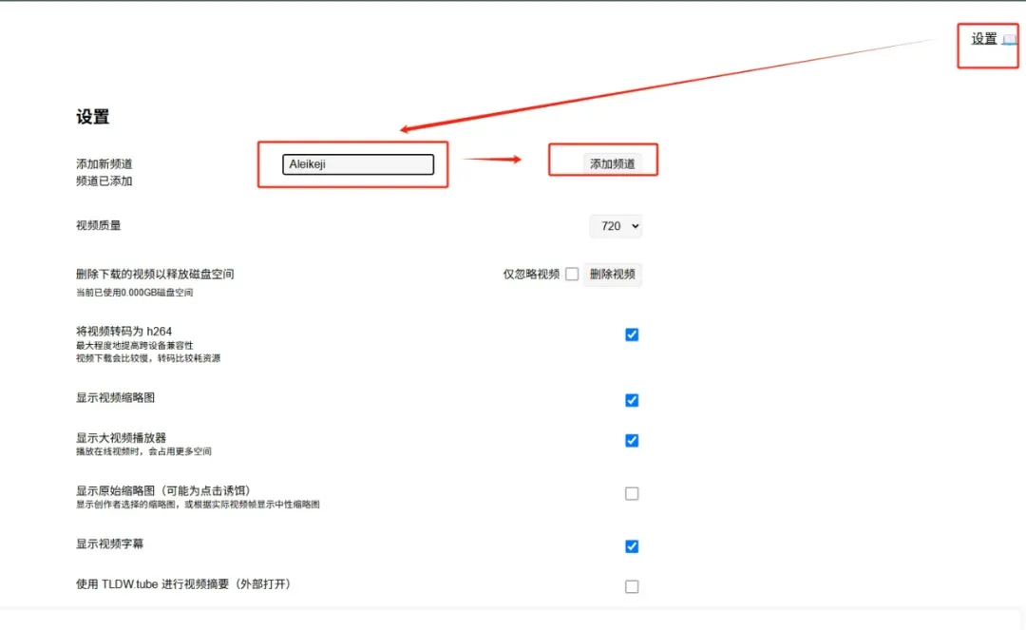This screenshot has width=1026, height=630.
Task: Uncheck the 显示视频缩略图 checkbox
Action: point(632,400)
